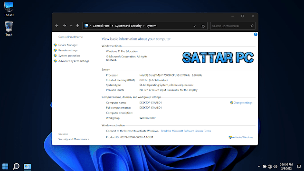Read the Microsoft Software License Terms

coord(186,131)
